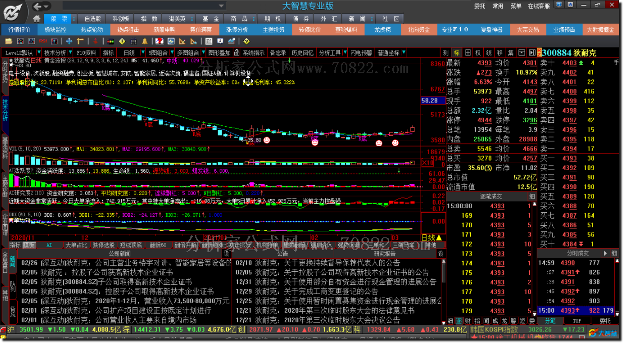Toggle the 移 button in chart toolbar
The width and height of the screenshot is (624, 343).
pos(499,53)
